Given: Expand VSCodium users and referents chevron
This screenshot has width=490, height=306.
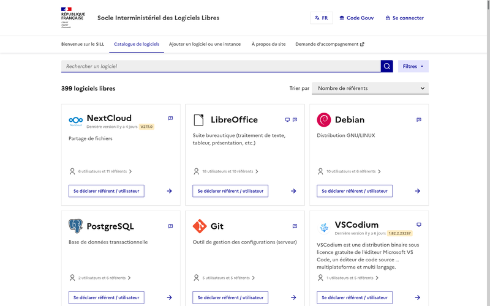Looking at the screenshot, I should point(377,278).
